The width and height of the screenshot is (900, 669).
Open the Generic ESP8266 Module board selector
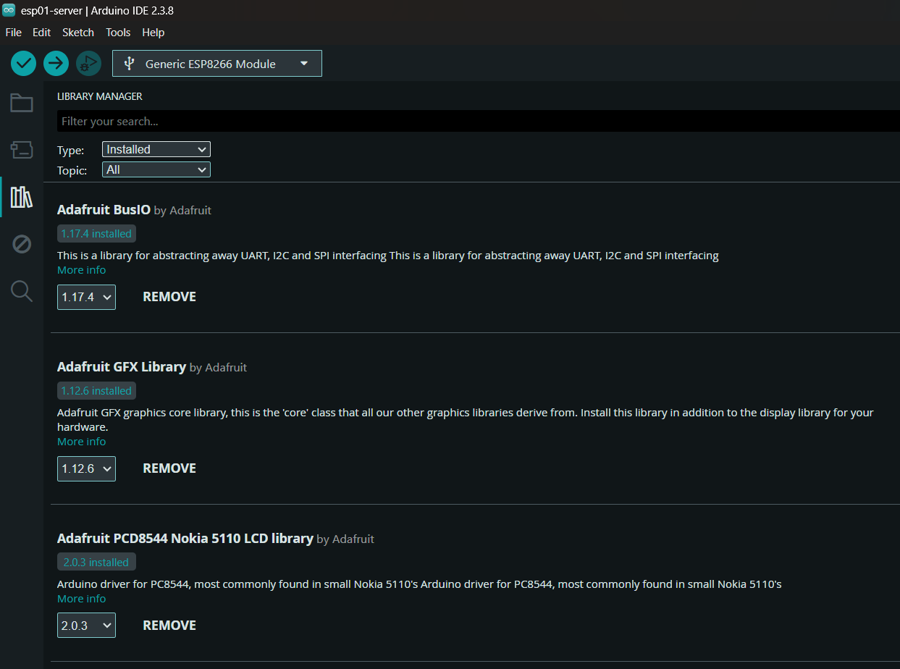click(x=217, y=64)
